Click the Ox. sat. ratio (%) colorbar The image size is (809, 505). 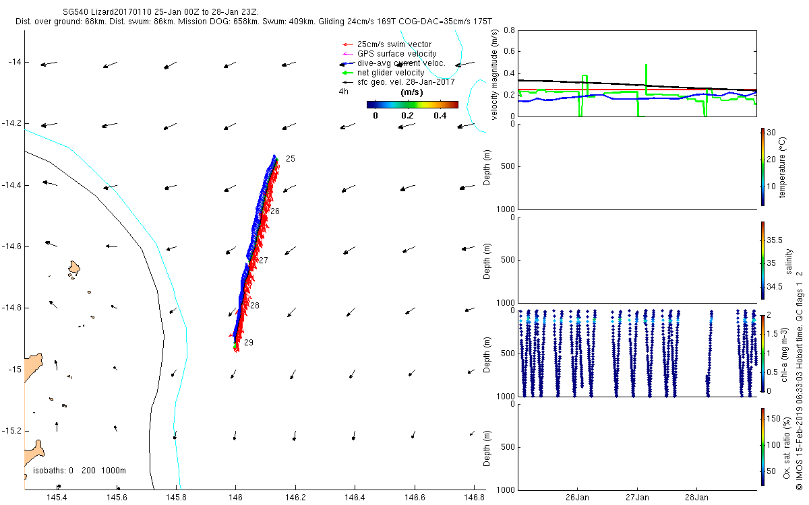[x=763, y=446]
